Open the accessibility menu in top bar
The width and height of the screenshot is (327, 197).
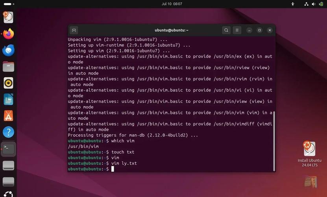[x=293, y=4]
